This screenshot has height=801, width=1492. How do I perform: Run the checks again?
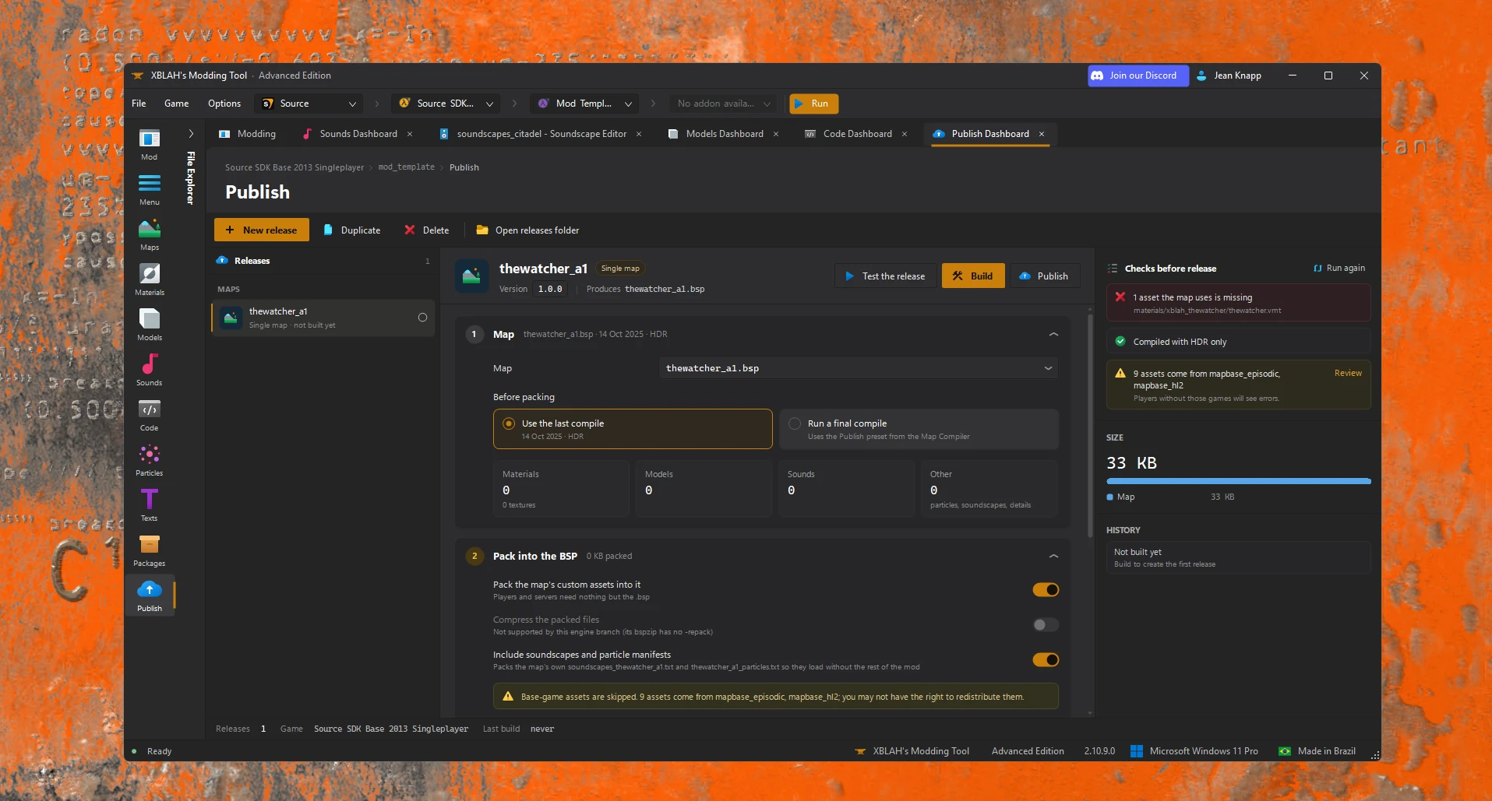click(1339, 269)
